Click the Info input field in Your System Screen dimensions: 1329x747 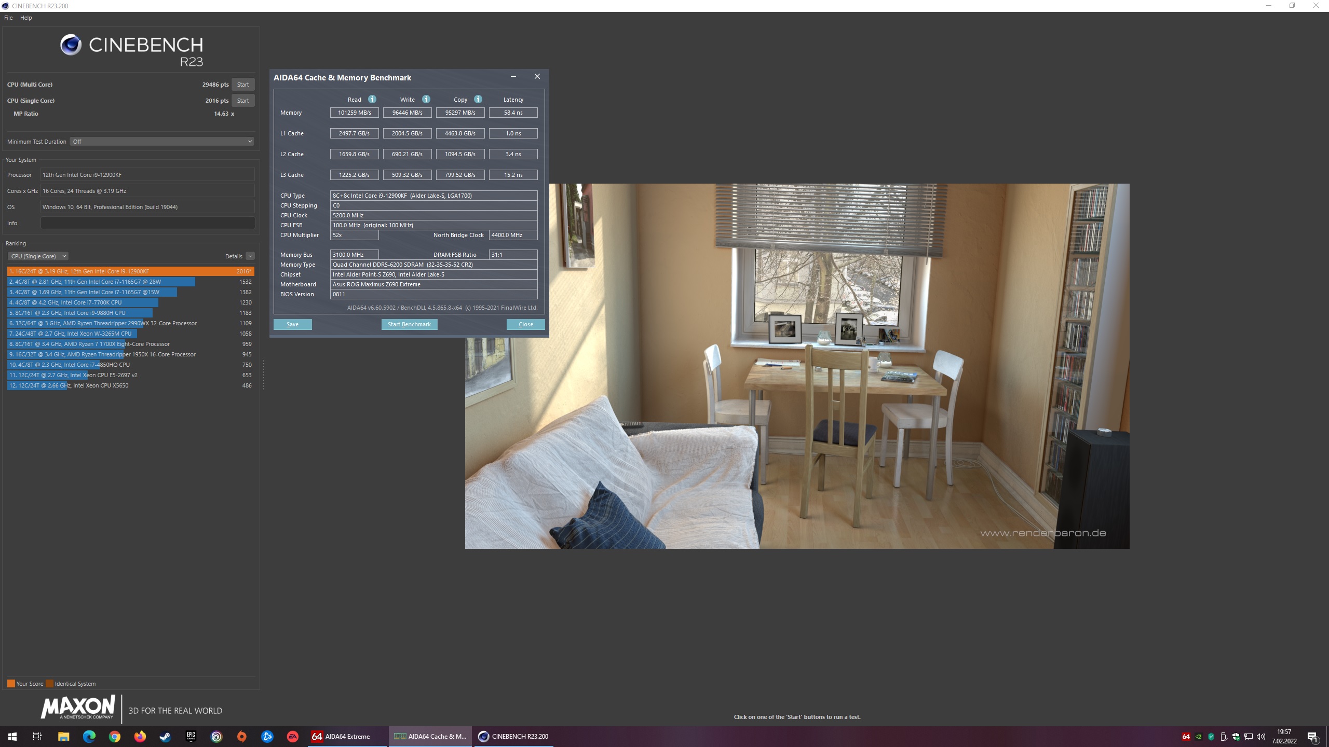coord(147,223)
